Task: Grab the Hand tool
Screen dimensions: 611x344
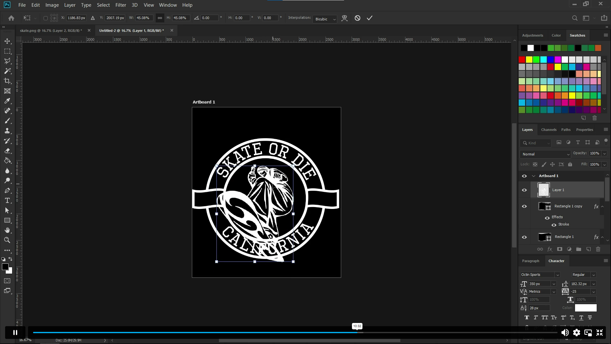Action: (7, 230)
